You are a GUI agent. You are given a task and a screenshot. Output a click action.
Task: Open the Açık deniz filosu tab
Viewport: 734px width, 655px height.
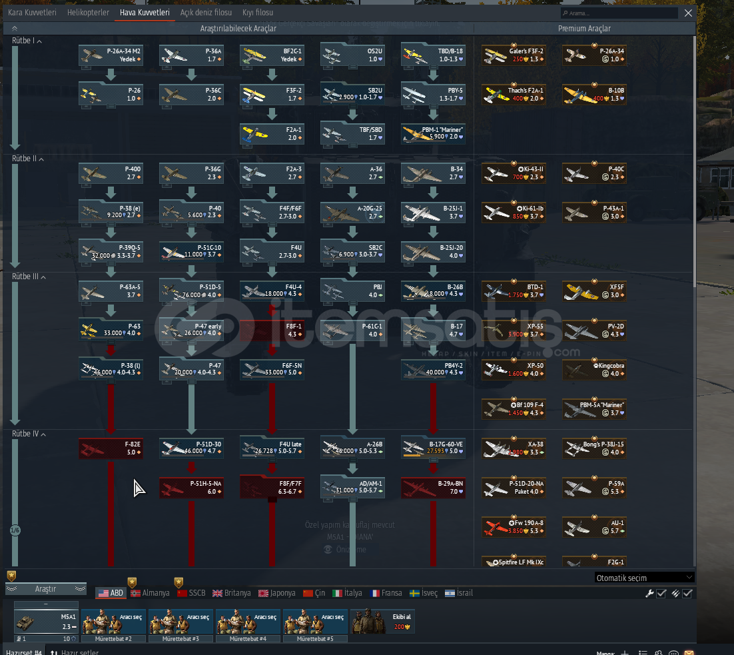[206, 13]
